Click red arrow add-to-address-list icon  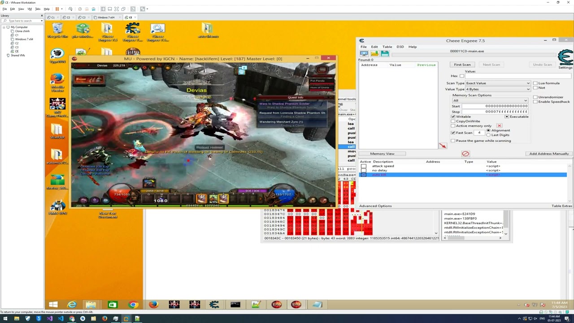[443, 145]
